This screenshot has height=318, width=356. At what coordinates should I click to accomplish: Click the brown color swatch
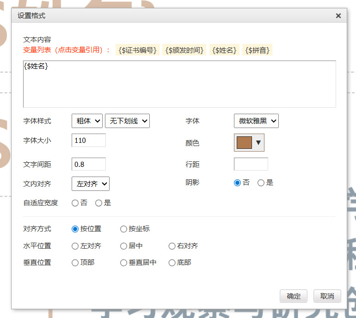pos(244,142)
